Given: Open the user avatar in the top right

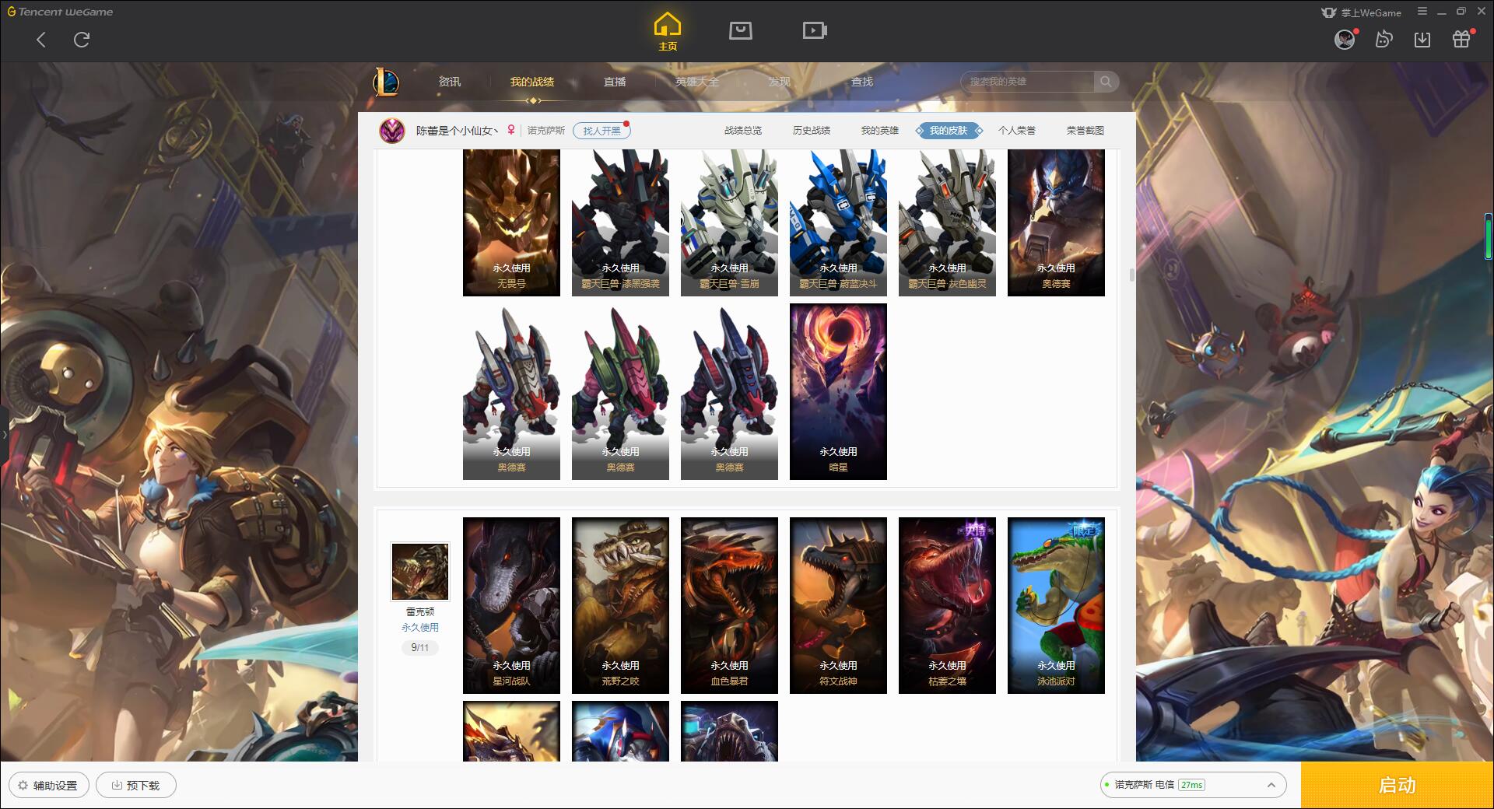Looking at the screenshot, I should pos(1345,40).
